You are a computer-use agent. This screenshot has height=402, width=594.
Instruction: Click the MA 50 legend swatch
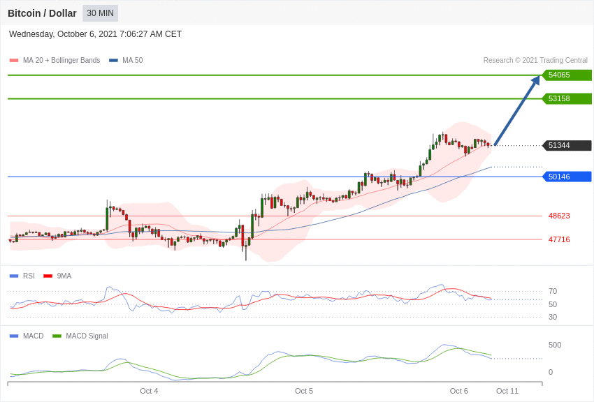click(x=113, y=61)
